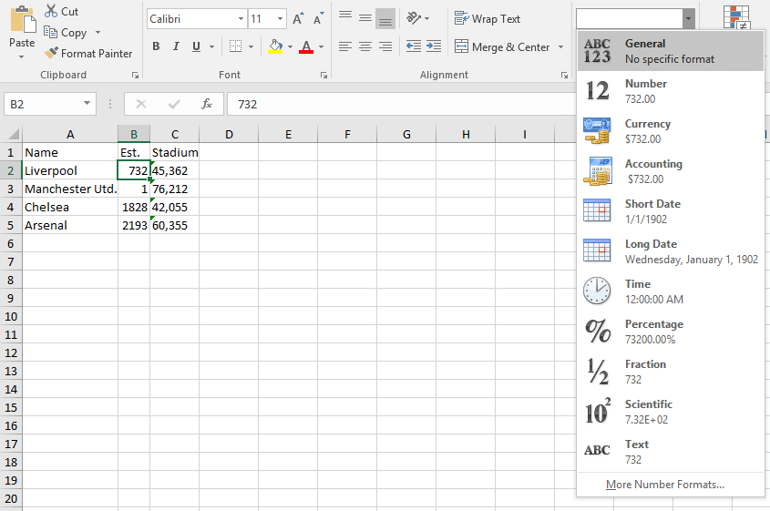Viewport: 770px width, 511px height.
Task: Toggle Underline formatting
Action: click(x=196, y=46)
